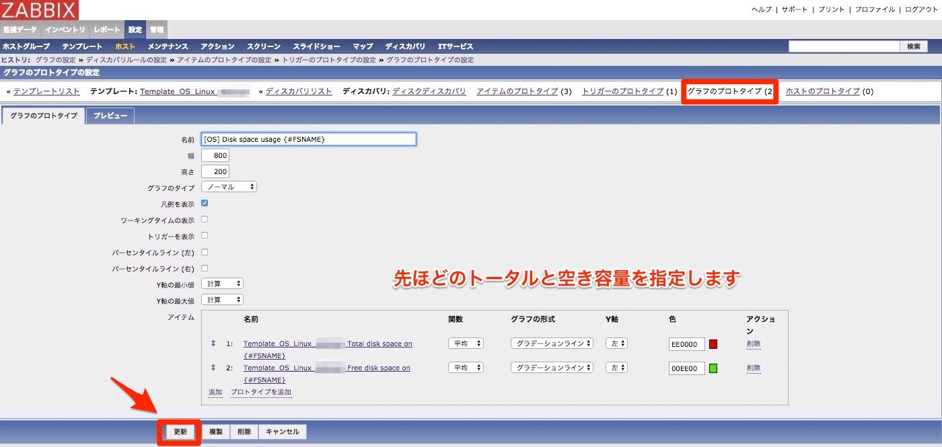Enable パーセンタイルライン (左) checkbox
Screen dimensions: 942x447
click(x=205, y=252)
